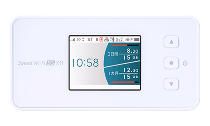Tap the HI-P performance mode indicator

(129, 40)
